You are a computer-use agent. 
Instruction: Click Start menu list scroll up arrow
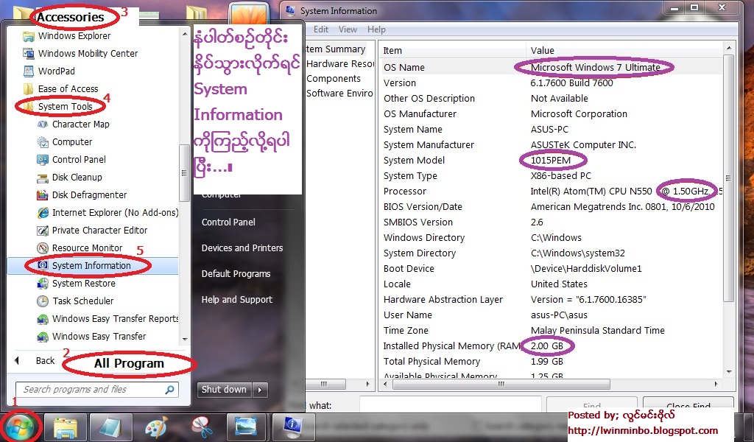coord(185,34)
